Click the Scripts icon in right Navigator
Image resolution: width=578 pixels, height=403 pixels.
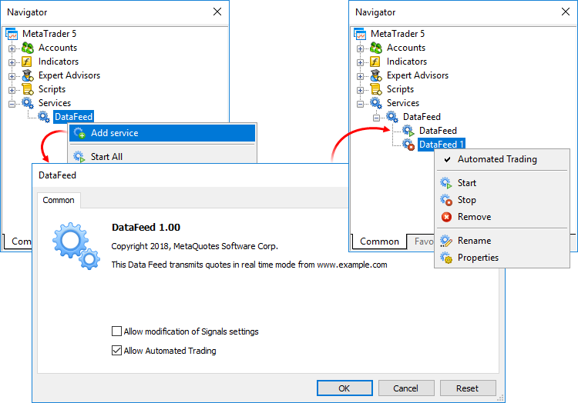tap(376, 89)
